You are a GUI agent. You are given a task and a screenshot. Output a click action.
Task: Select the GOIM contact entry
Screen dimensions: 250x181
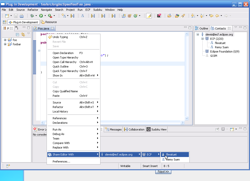[213, 56]
